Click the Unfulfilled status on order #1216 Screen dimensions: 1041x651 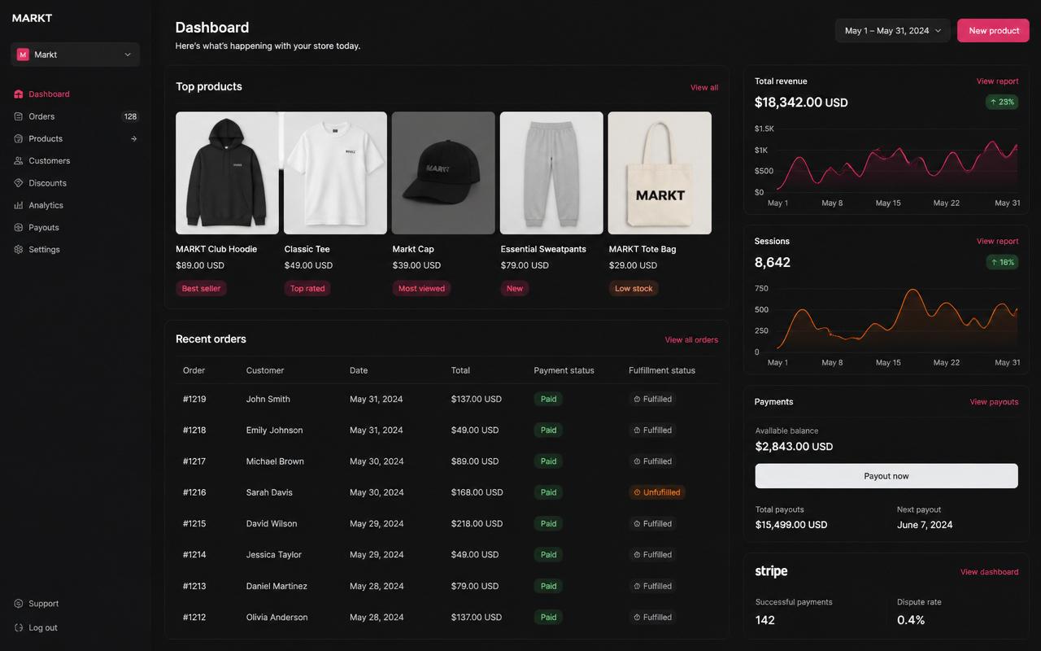(657, 492)
